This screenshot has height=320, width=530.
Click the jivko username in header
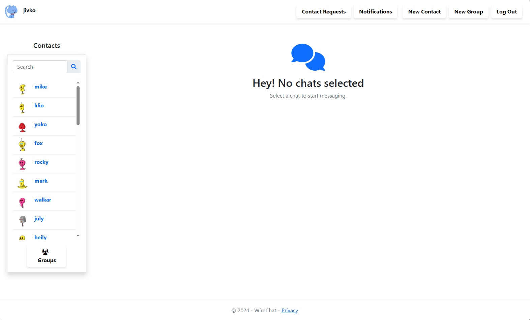pos(29,10)
